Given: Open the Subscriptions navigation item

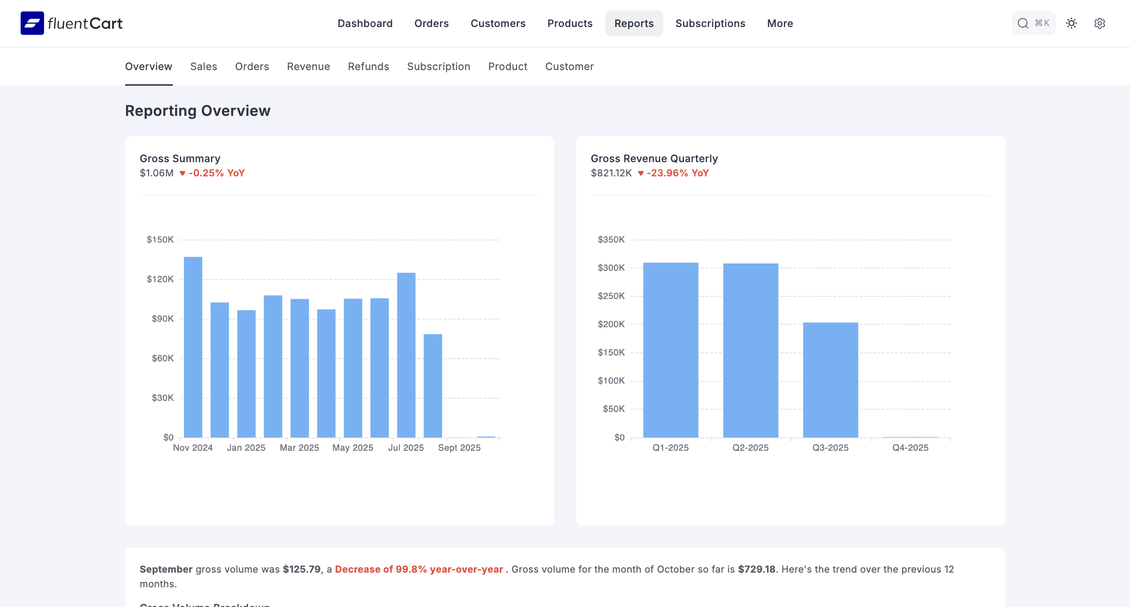Looking at the screenshot, I should pos(710,23).
